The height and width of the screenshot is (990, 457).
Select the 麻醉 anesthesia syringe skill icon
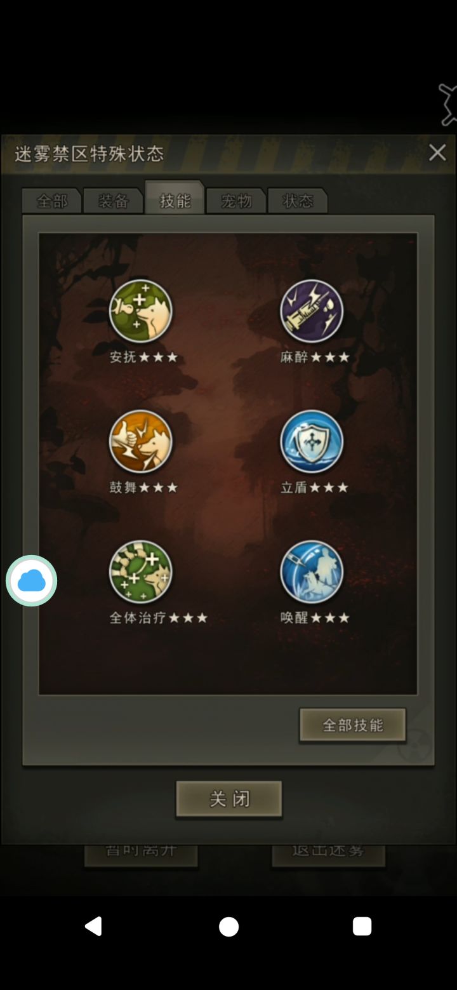pyautogui.click(x=312, y=311)
